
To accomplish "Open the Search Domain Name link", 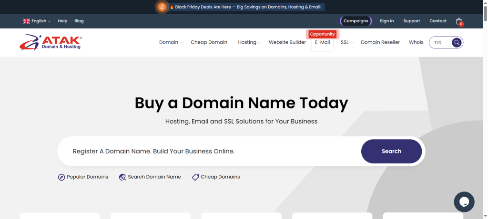I will pyautogui.click(x=154, y=177).
